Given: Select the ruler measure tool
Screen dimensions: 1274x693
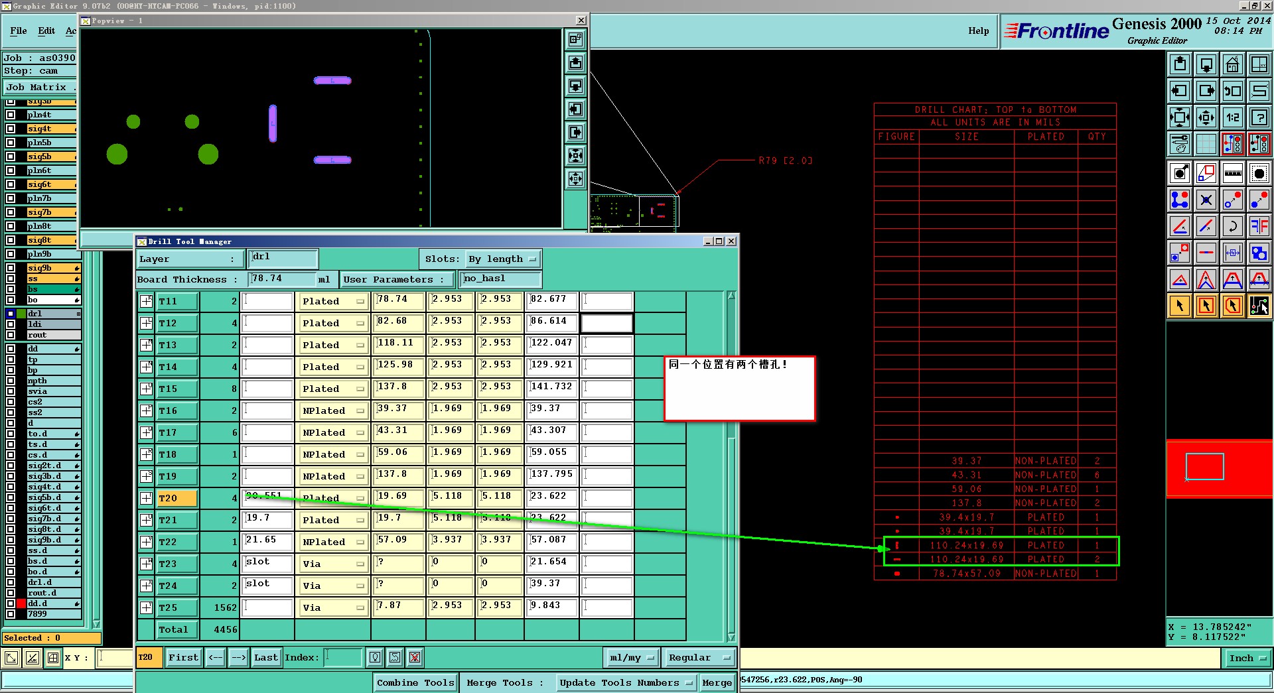Looking at the screenshot, I should (1233, 173).
